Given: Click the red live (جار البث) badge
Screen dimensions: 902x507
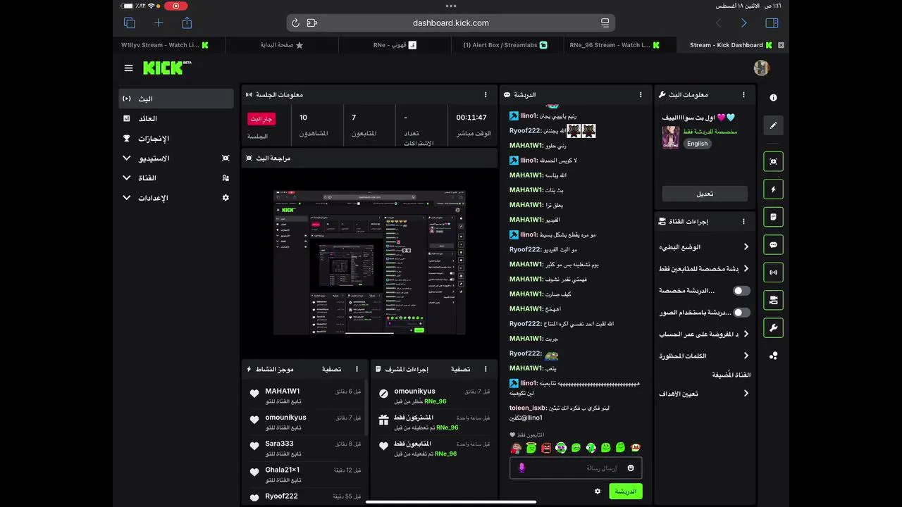Looking at the screenshot, I should 261,119.
